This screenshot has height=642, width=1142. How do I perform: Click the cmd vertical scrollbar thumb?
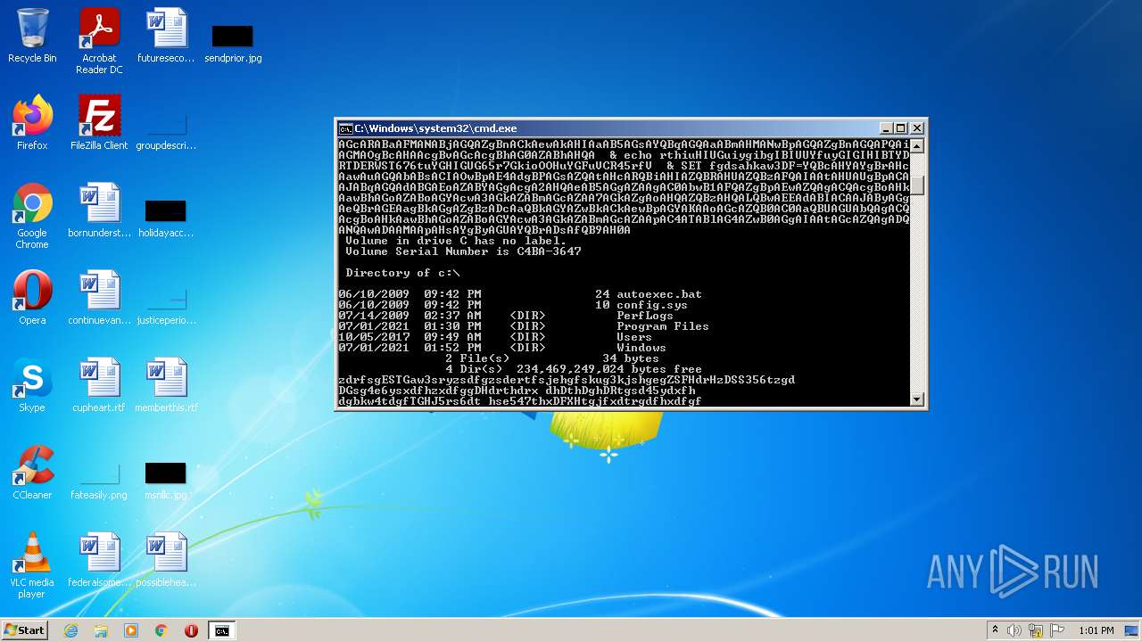pyautogui.click(x=917, y=186)
